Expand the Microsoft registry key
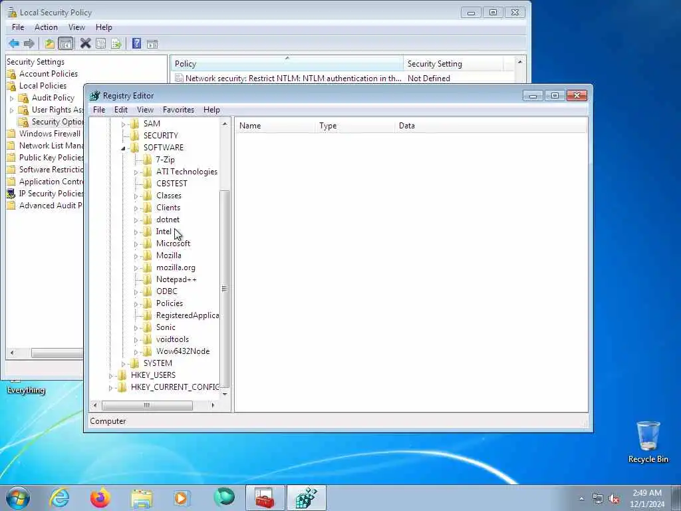This screenshot has width=681, height=511. coord(136,244)
